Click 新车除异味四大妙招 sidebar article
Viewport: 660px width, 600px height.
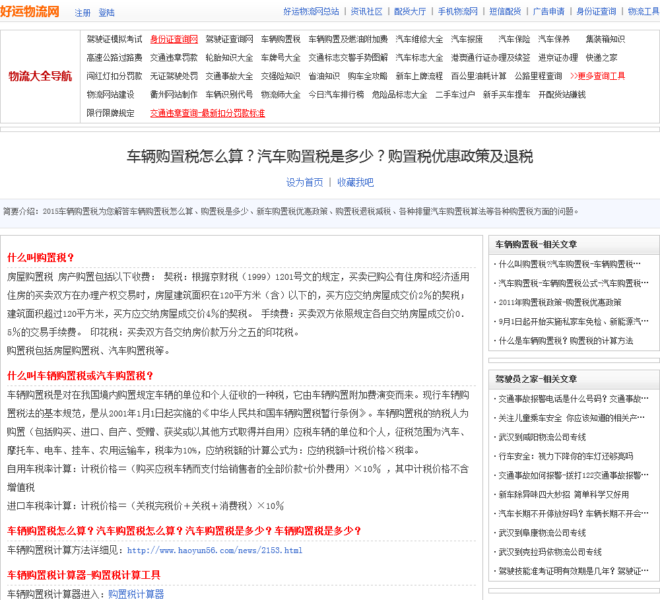tap(564, 494)
